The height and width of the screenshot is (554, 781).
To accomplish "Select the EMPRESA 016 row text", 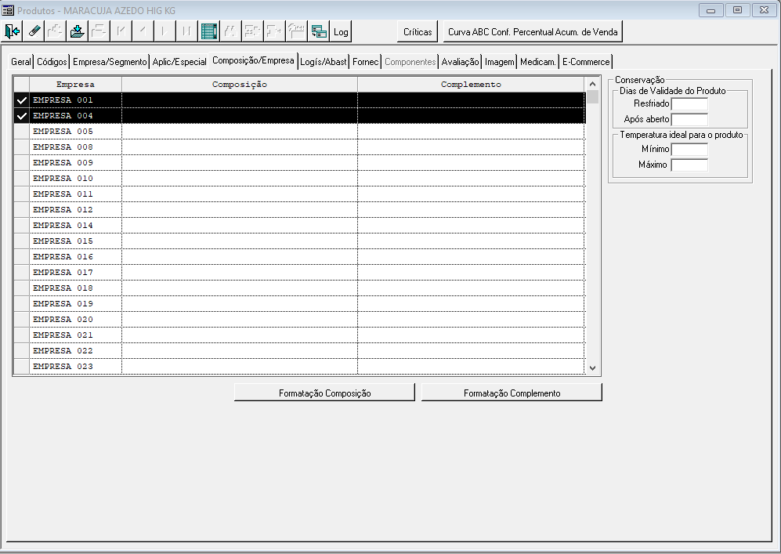I will click(63, 256).
